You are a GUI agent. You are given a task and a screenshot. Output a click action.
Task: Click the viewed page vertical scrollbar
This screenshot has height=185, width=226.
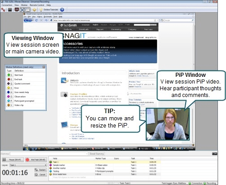coord(194,83)
